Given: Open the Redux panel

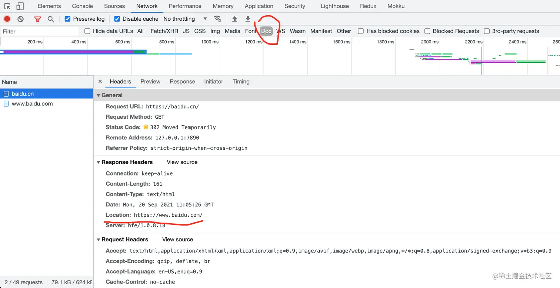Looking at the screenshot, I should point(368,6).
